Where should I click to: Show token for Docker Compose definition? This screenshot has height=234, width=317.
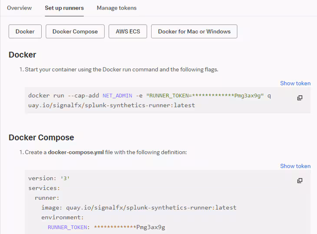coord(295,166)
